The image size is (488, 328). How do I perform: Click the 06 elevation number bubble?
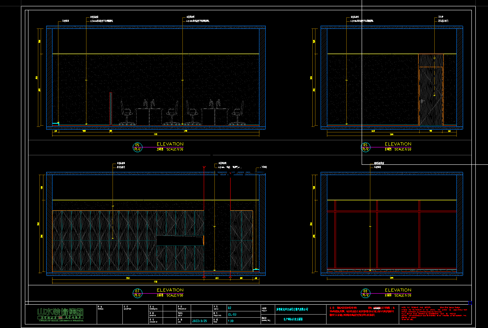coord(366,292)
